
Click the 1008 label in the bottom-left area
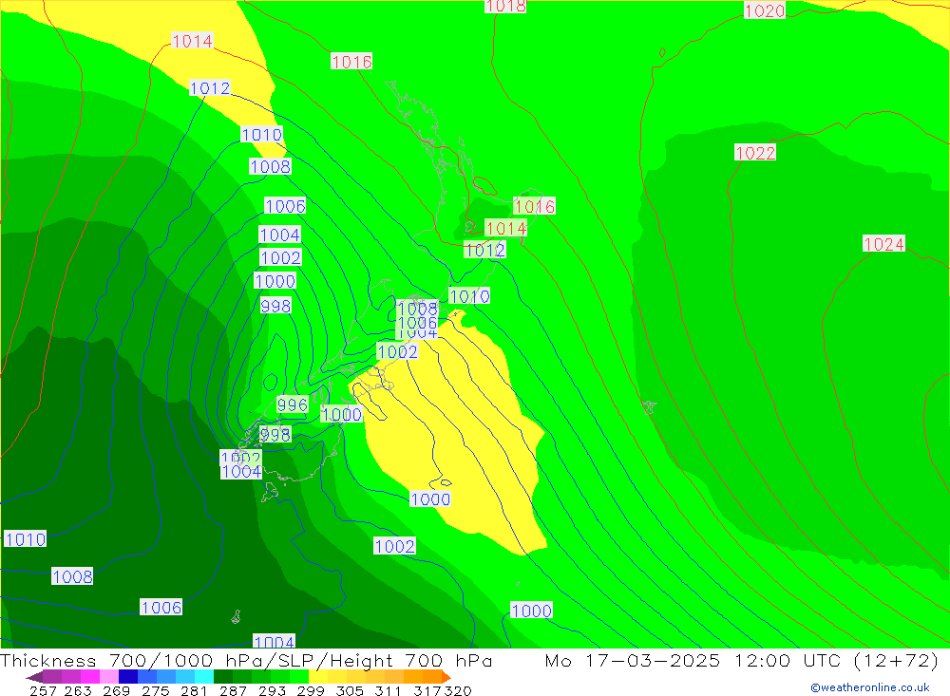72,576
